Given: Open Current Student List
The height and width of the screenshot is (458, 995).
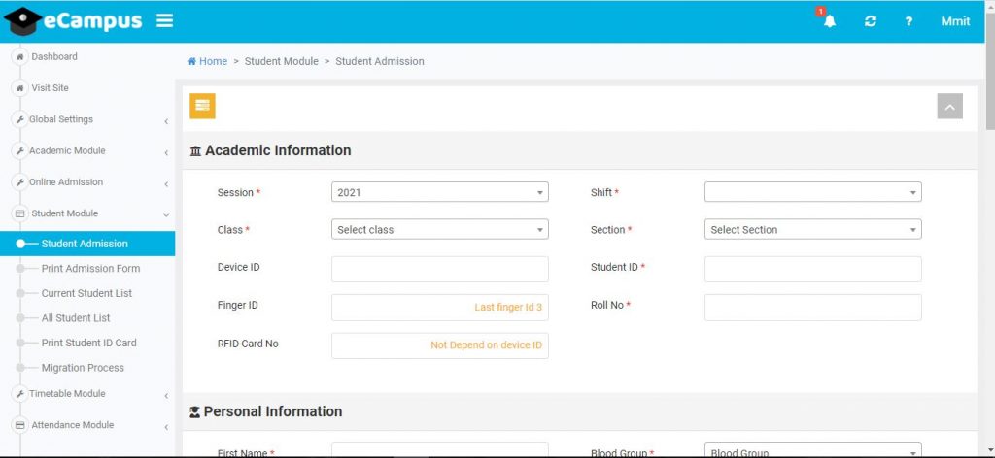Looking at the screenshot, I should (86, 293).
